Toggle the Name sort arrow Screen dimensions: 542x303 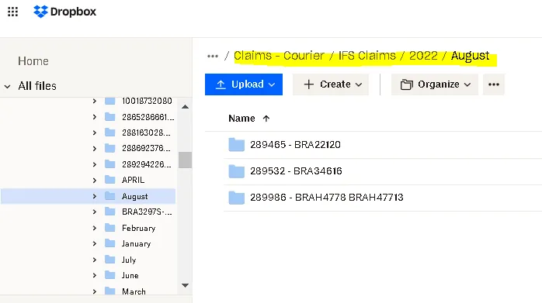[x=266, y=119]
